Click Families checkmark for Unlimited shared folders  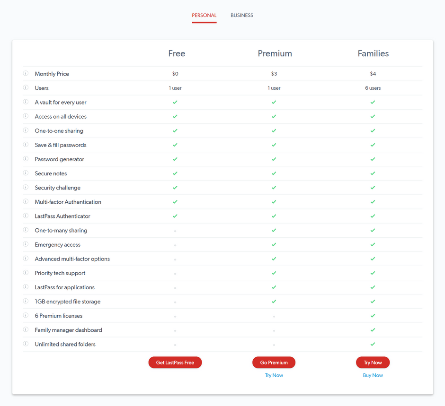(x=373, y=344)
